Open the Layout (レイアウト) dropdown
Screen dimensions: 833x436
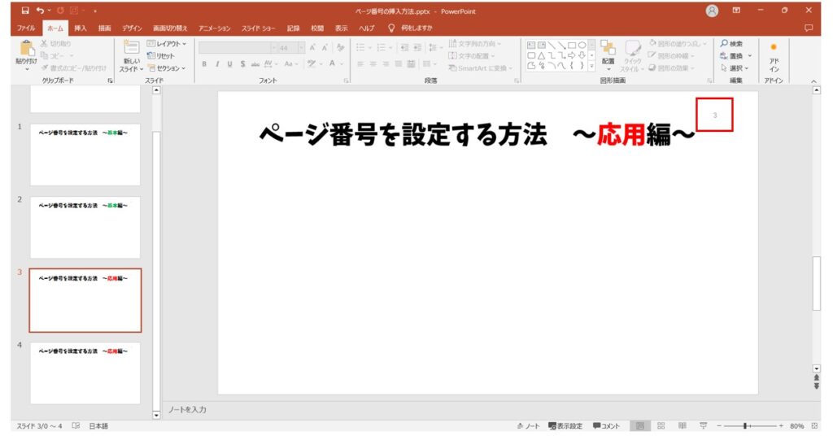pyautogui.click(x=166, y=44)
